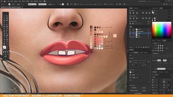Viewport: 173px width, 97px height.
Task: Open the brush definition Basic dropdown
Action: point(47,4)
